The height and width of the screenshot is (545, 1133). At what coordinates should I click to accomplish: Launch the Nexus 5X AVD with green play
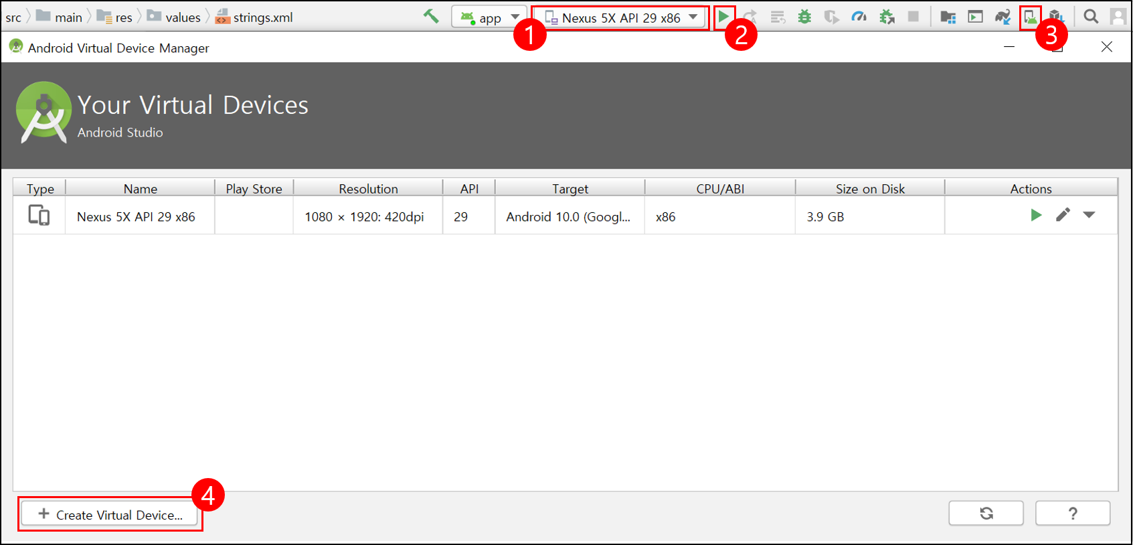click(x=1035, y=215)
